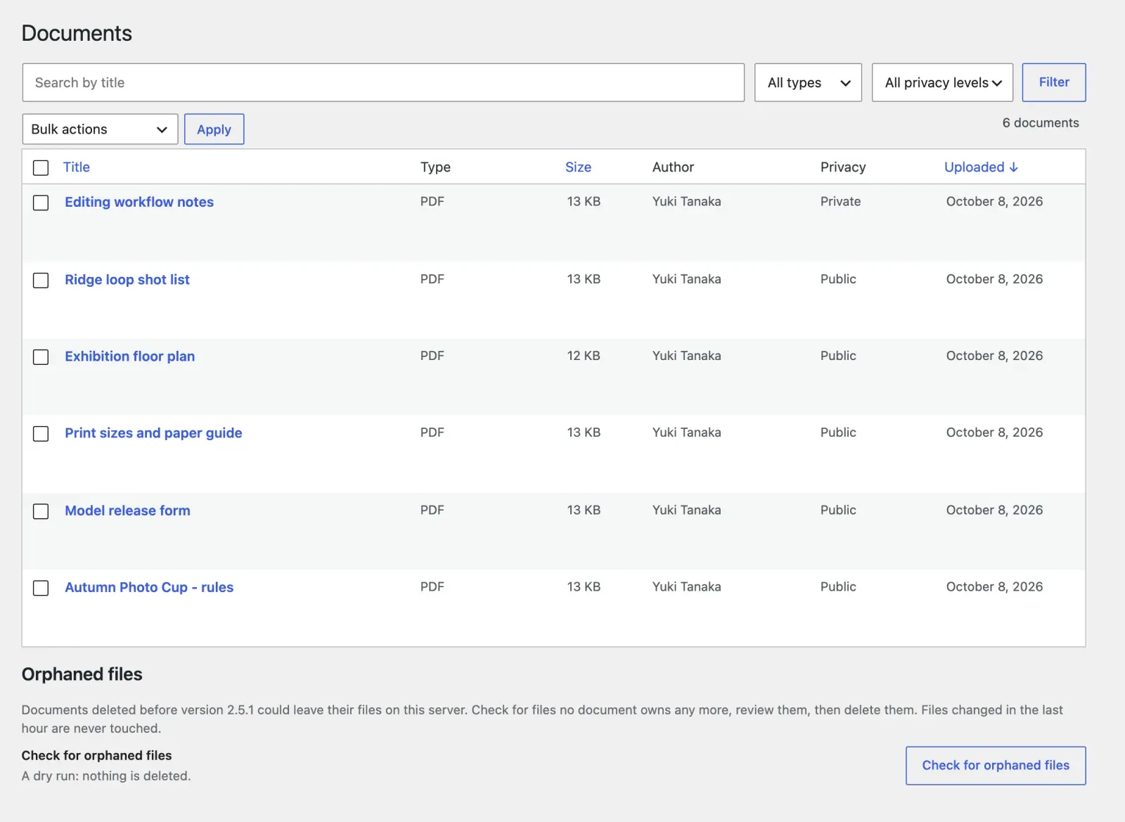The height and width of the screenshot is (822, 1125).
Task: Click Private status of Editing workflow notes
Action: point(840,201)
